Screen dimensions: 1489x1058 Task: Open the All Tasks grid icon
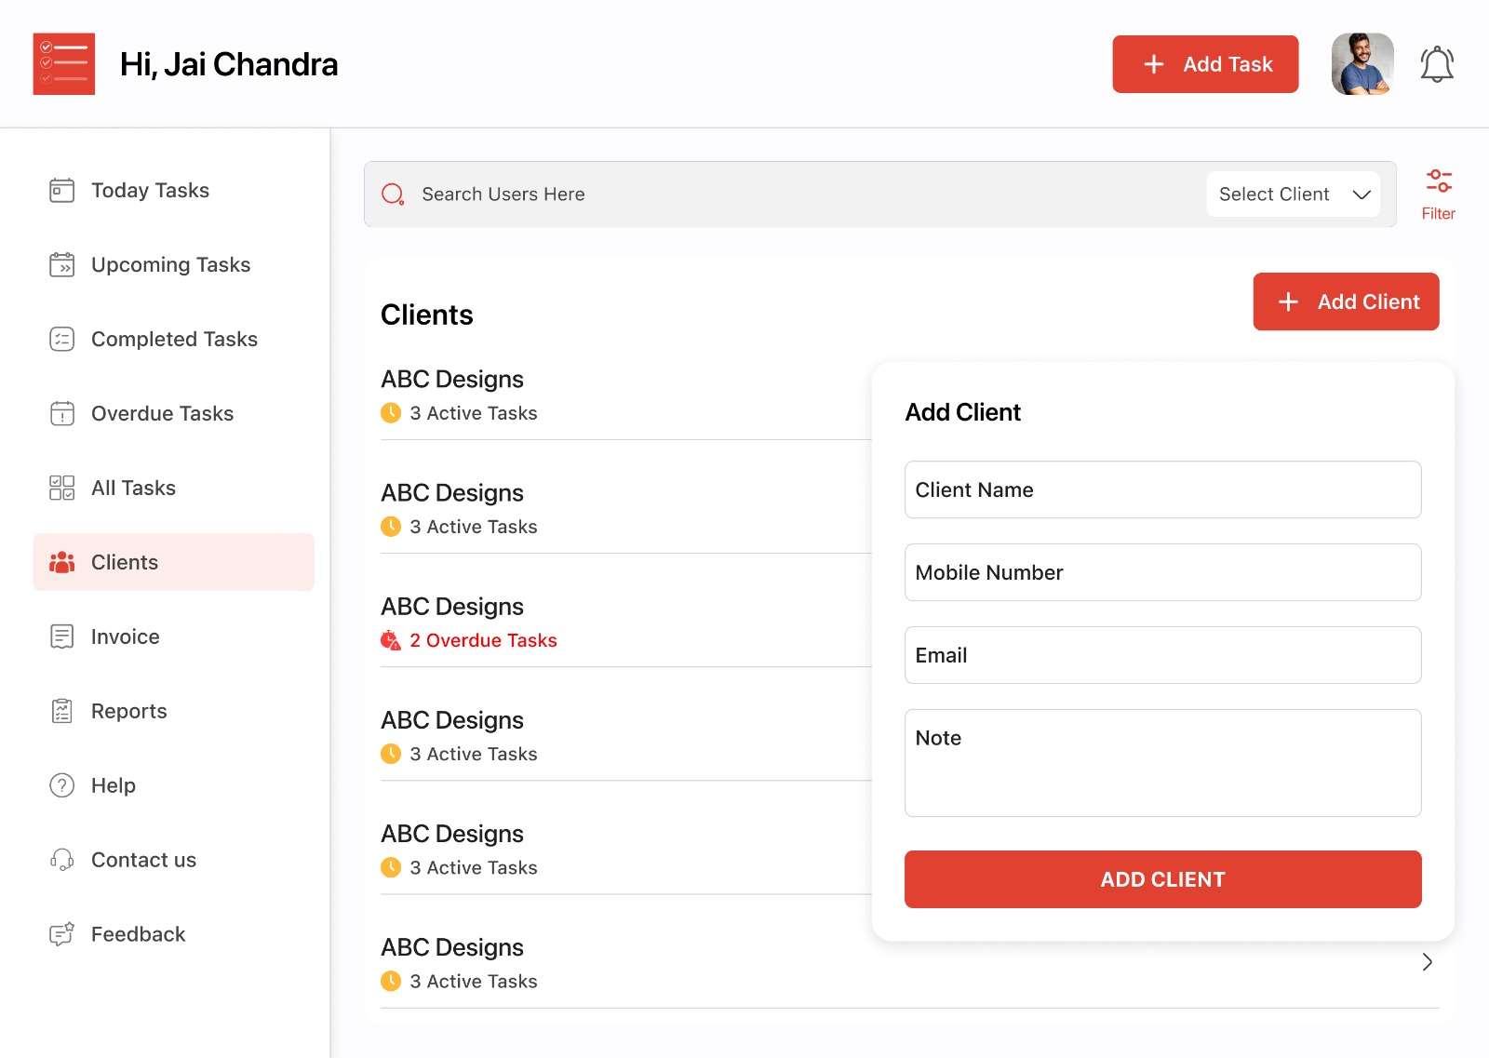click(60, 487)
